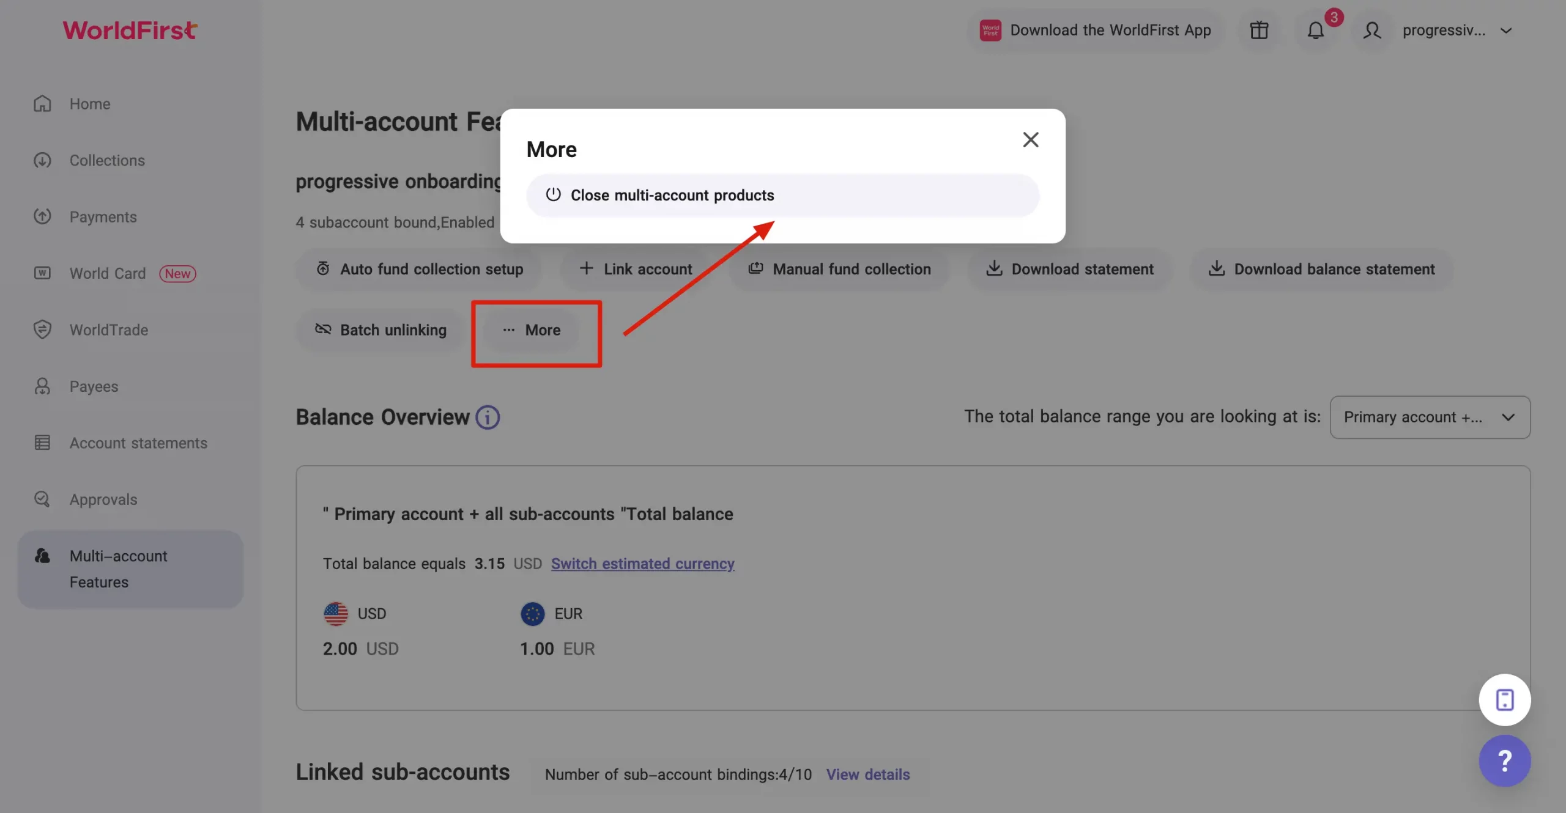The width and height of the screenshot is (1566, 813).
Task: Click the mobile device floating icon
Action: 1504,700
